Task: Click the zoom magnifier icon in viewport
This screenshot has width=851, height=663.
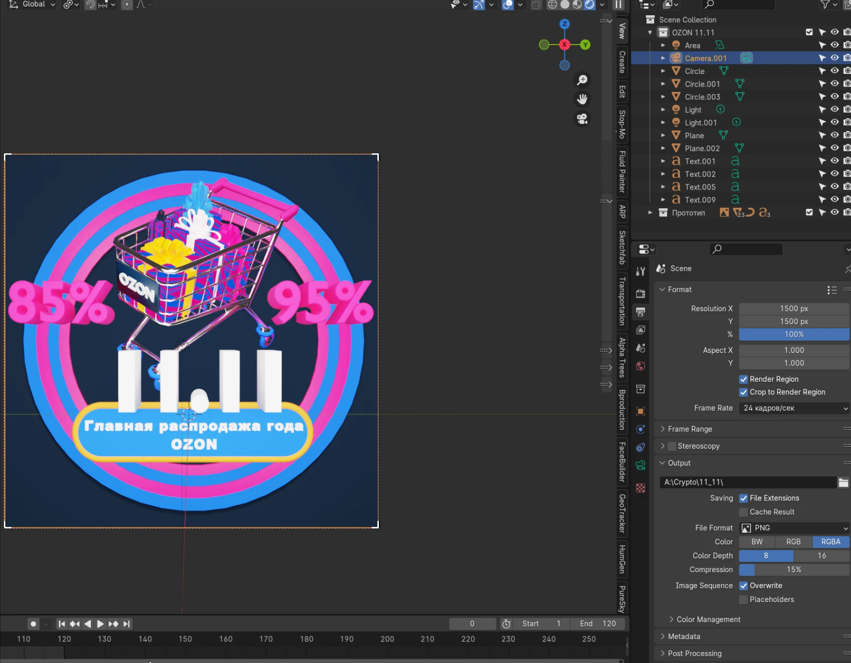Action: point(582,80)
